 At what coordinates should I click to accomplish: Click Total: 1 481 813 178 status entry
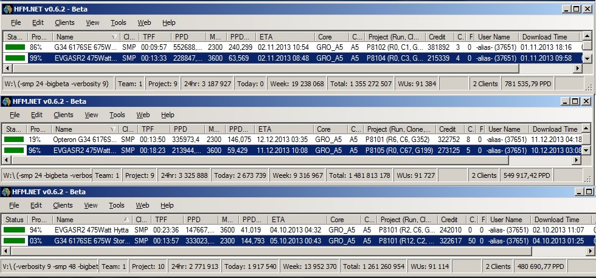click(x=359, y=175)
